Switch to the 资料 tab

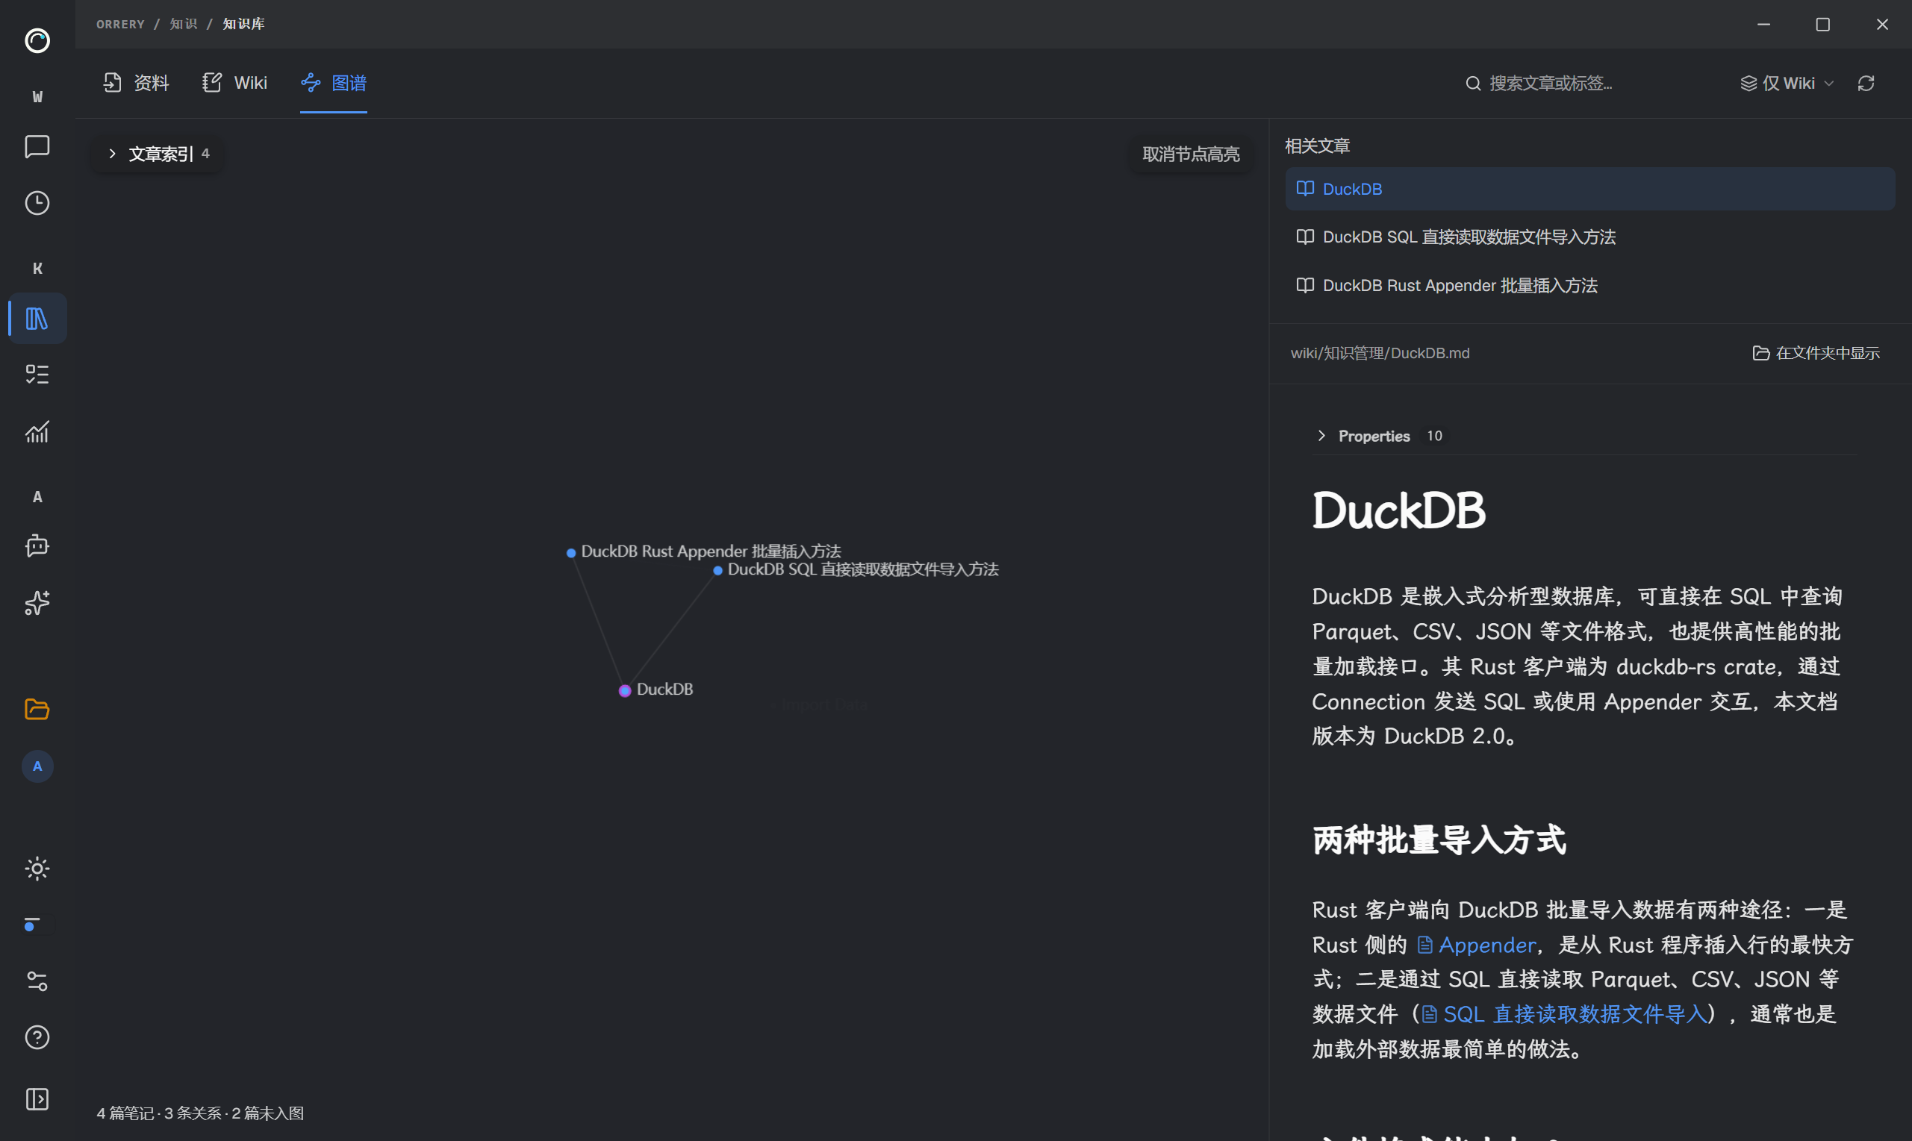(x=136, y=83)
